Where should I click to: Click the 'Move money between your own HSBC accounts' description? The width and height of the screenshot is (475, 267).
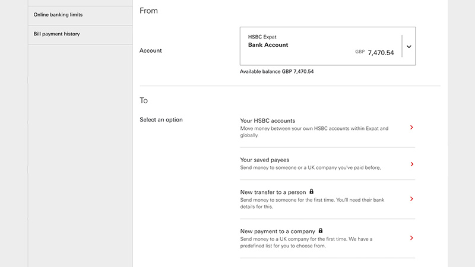tap(314, 132)
